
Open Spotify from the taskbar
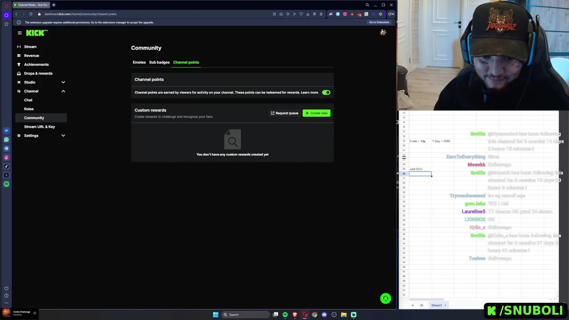285,315
